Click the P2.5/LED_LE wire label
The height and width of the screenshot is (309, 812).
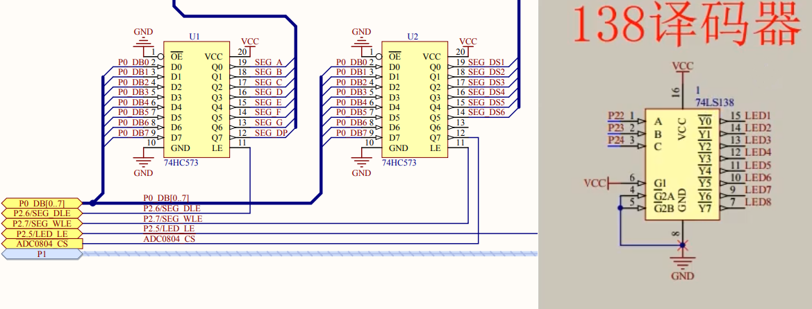click(169, 229)
